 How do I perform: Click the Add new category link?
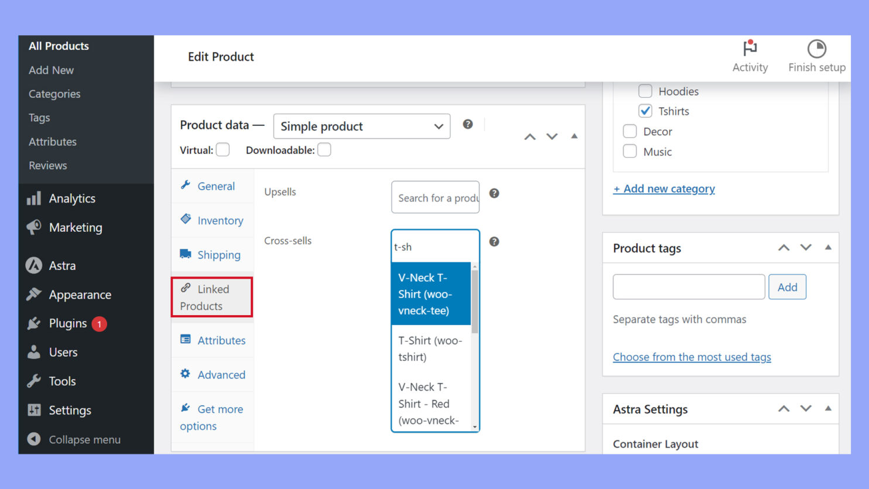point(664,189)
